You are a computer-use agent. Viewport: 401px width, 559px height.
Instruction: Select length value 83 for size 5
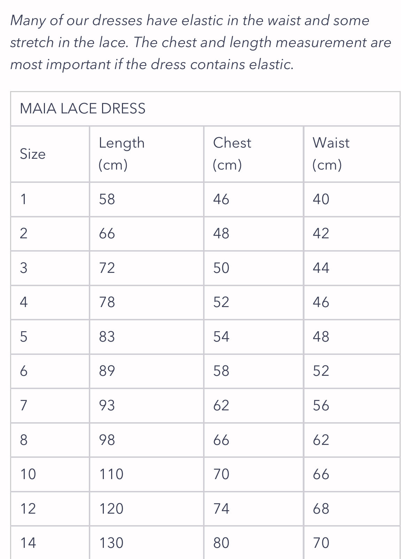click(x=107, y=337)
